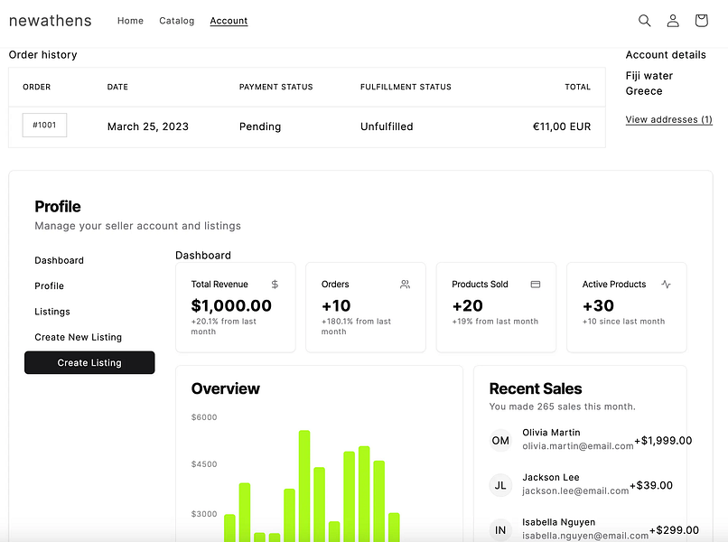Screen dimensions: 728x542
Task: Click olivia.martin@email.com email text
Action: click(577, 446)
